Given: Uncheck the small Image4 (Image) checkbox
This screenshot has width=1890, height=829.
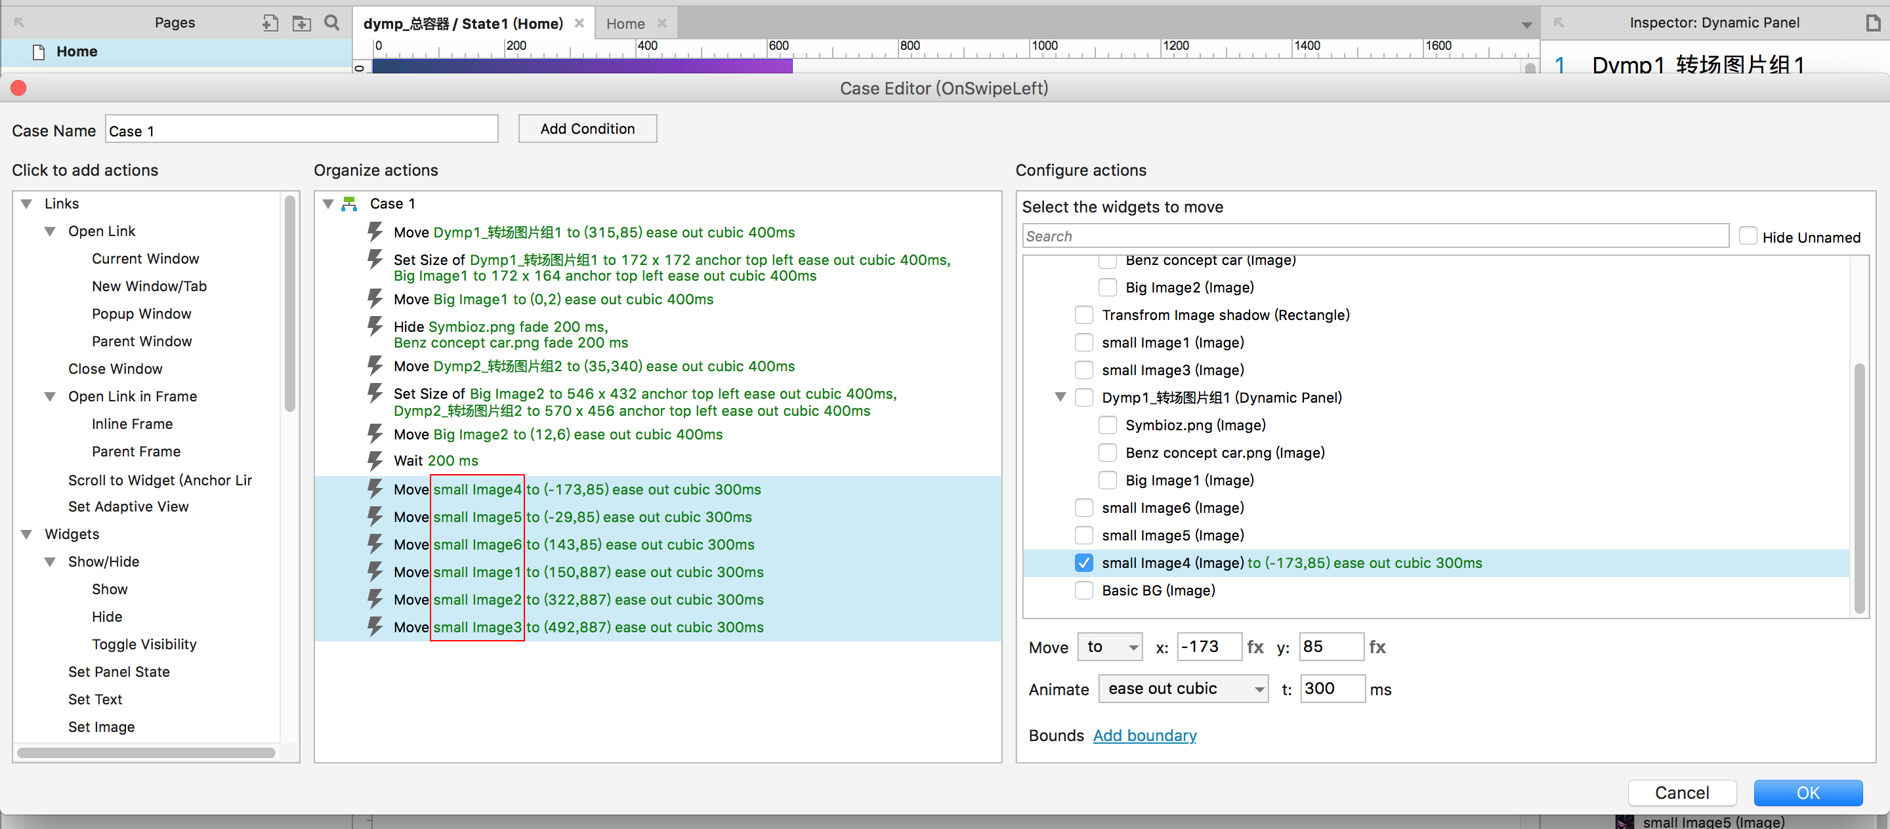Looking at the screenshot, I should pos(1083,563).
